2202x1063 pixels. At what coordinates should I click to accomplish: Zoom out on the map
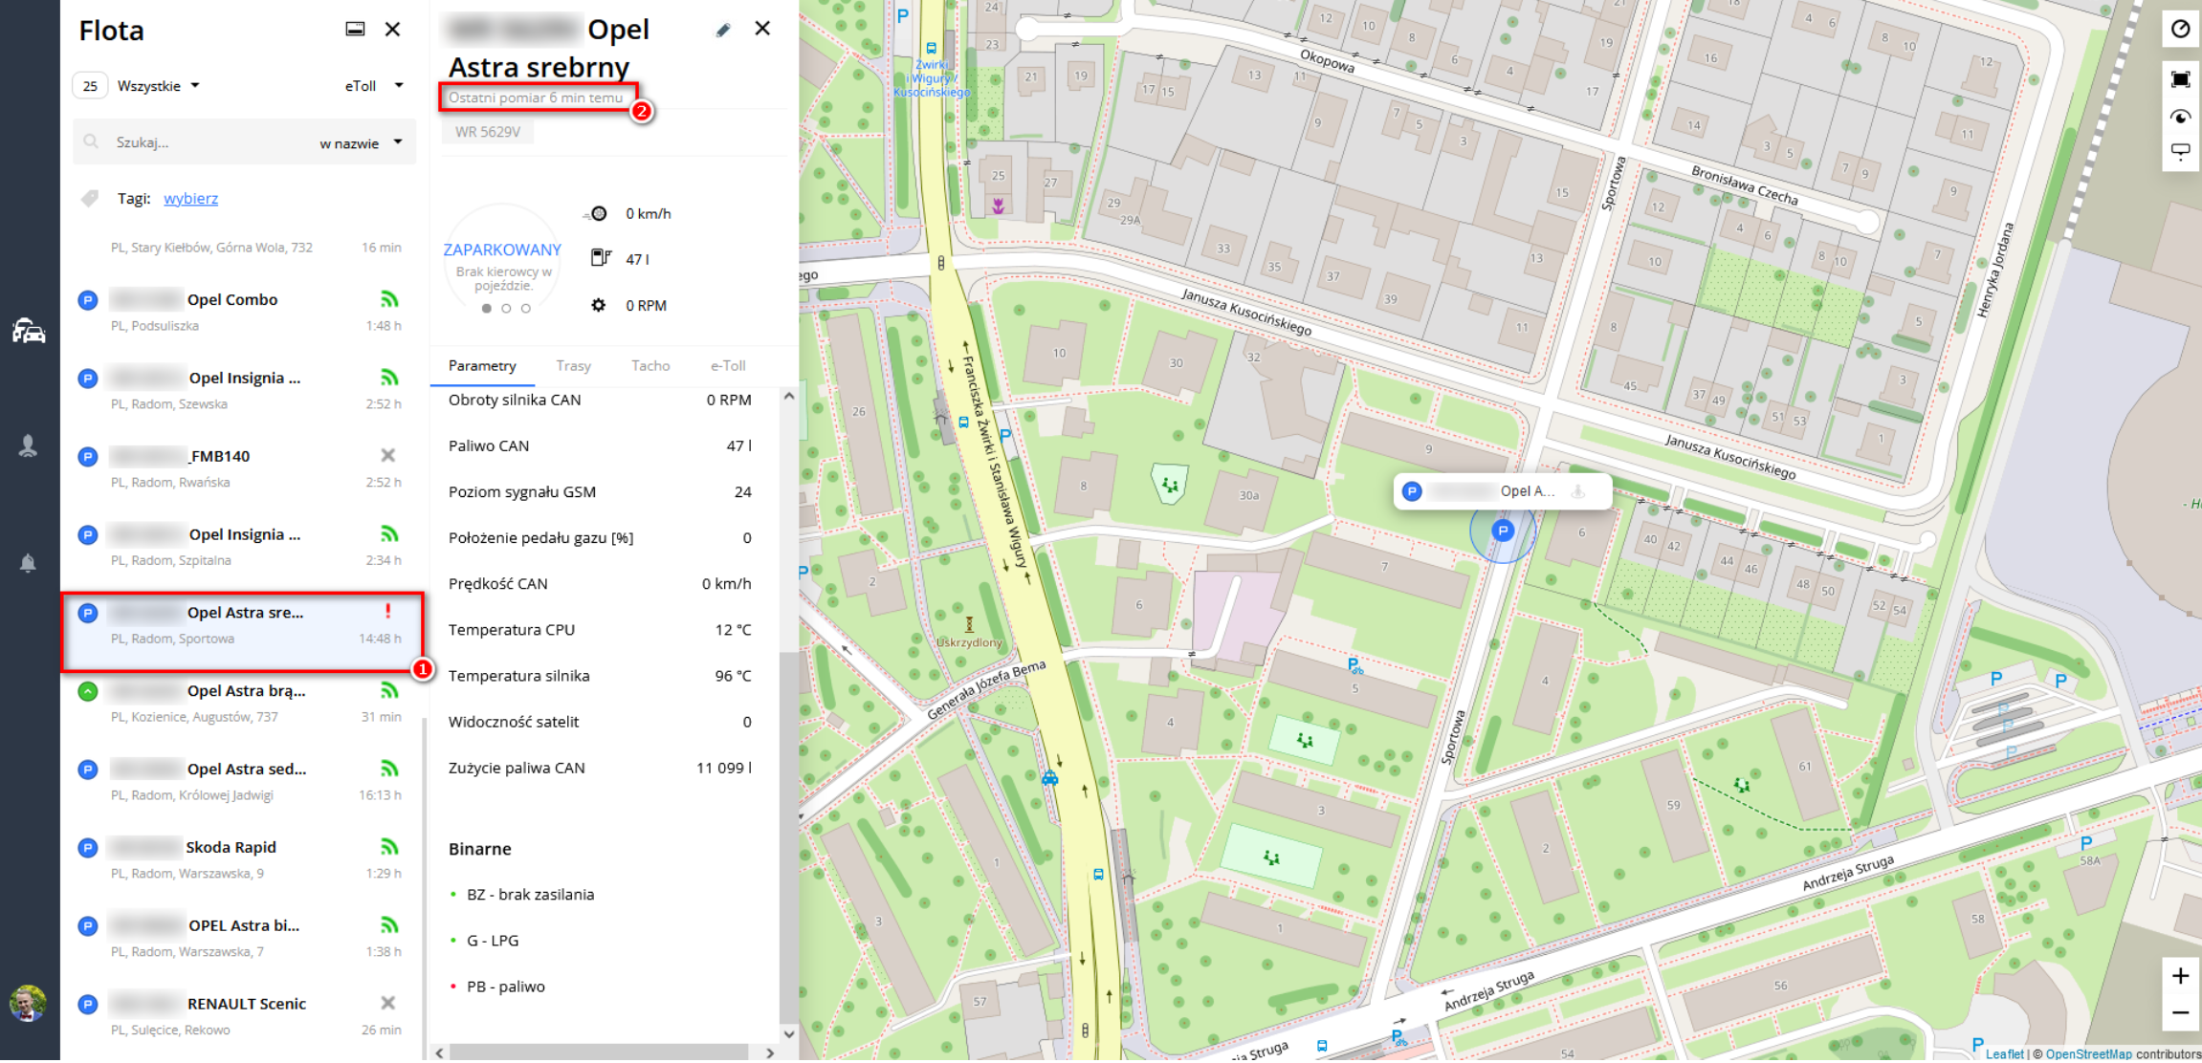pyautogui.click(x=2180, y=1012)
